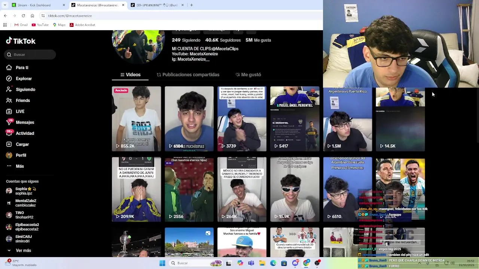Open the Argentina vs Puerto Rico video
The width and height of the screenshot is (479, 269).
coord(347,120)
